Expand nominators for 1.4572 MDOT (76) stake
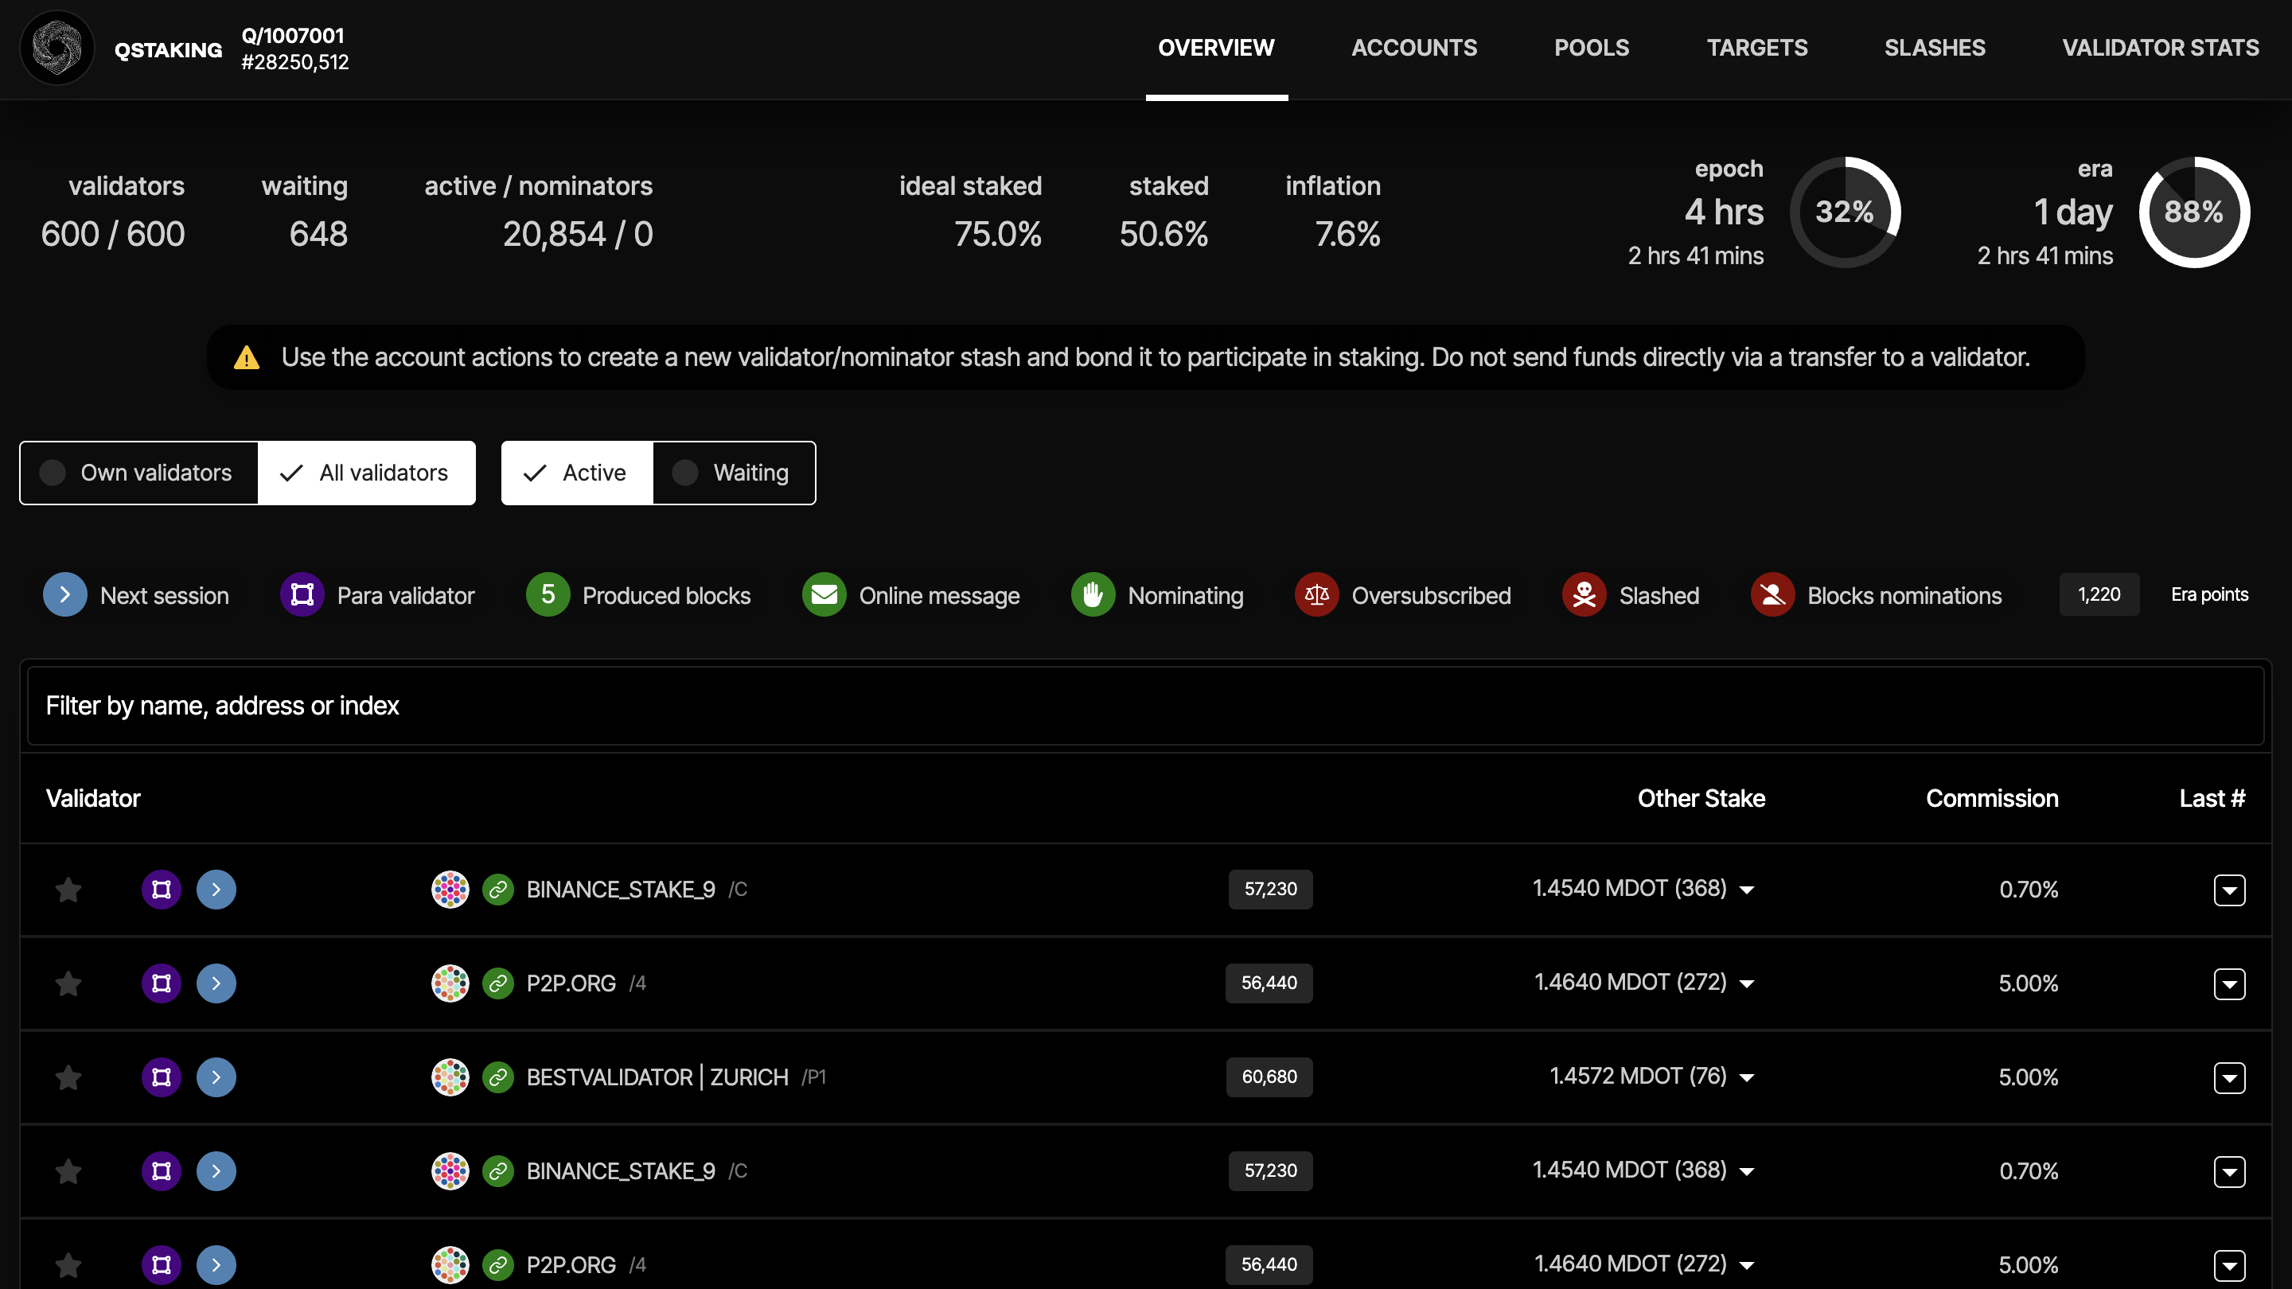The width and height of the screenshot is (2292, 1289). point(1747,1077)
